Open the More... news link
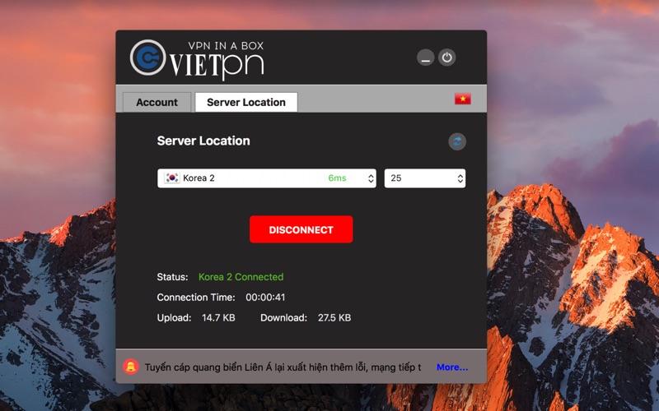 coord(451,367)
